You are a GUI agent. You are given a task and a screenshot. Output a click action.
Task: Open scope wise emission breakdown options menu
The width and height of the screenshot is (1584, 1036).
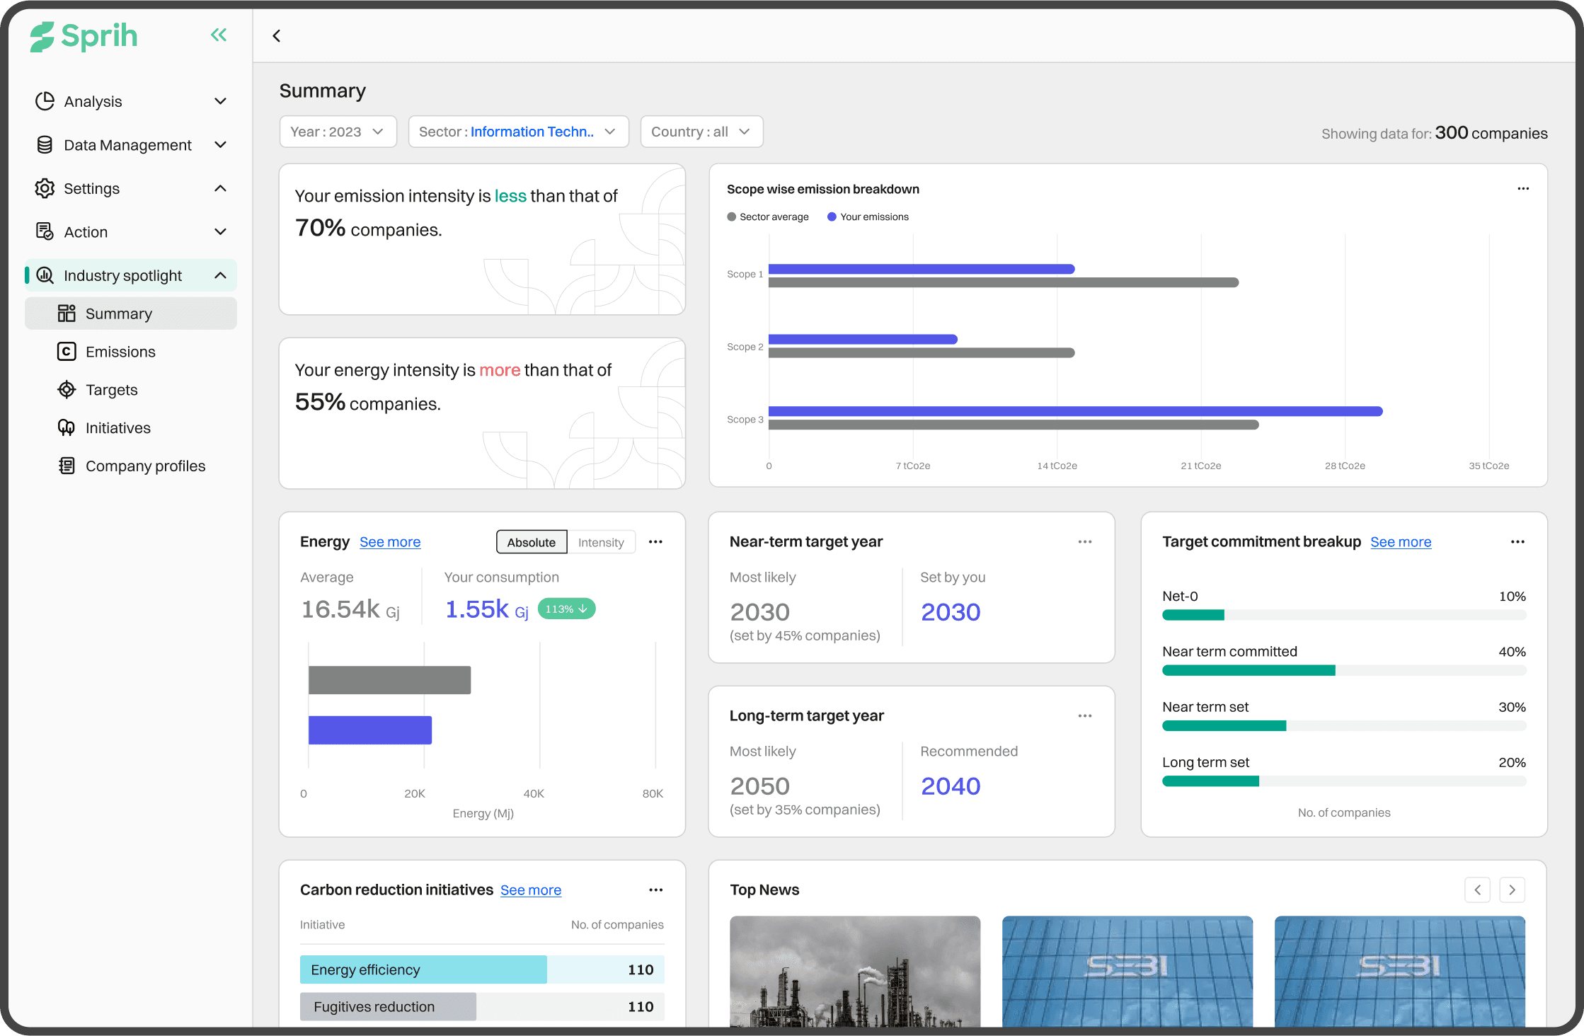coord(1523,189)
